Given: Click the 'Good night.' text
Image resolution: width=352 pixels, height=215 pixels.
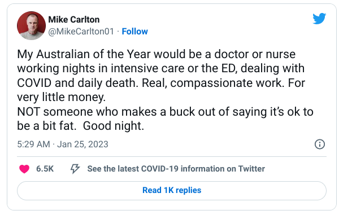Looking at the screenshot, I should 114,126.
